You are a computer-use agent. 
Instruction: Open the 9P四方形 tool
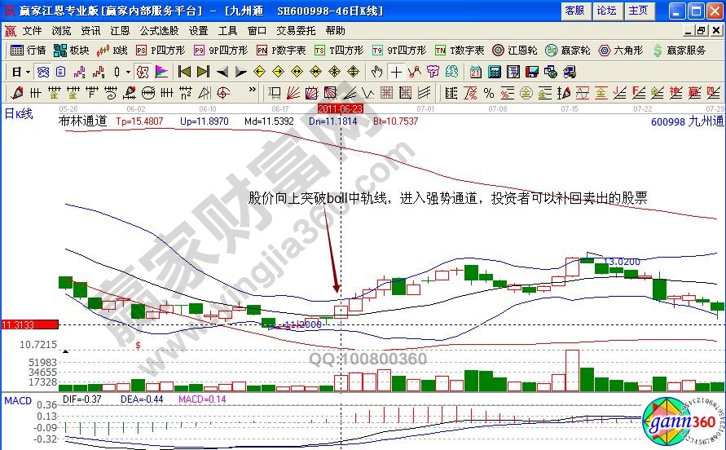tap(221, 50)
